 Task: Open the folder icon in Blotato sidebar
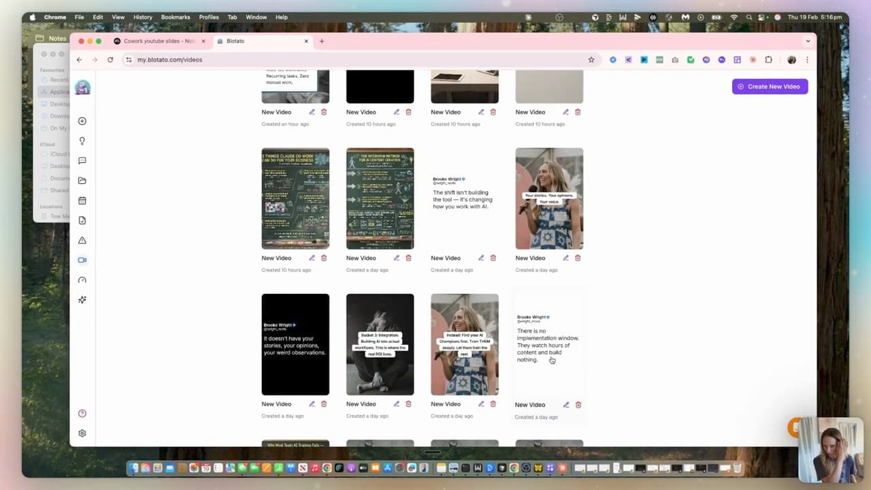point(82,180)
